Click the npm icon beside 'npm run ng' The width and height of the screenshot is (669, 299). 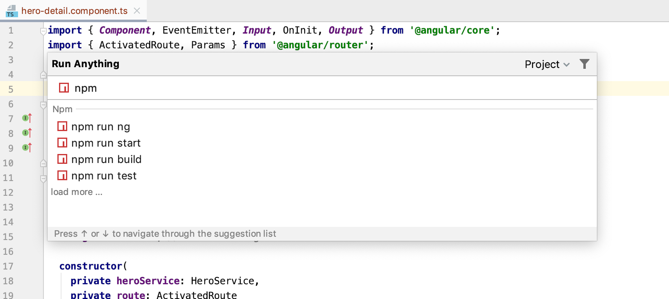(x=62, y=126)
